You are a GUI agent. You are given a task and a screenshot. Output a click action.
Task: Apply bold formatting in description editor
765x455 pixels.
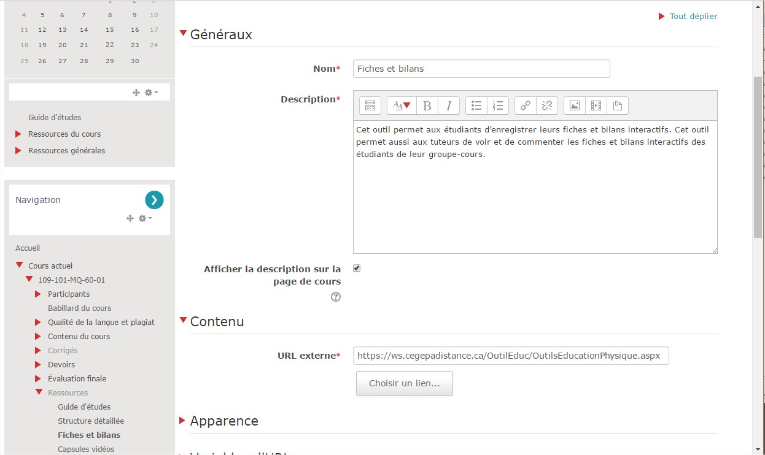click(427, 105)
